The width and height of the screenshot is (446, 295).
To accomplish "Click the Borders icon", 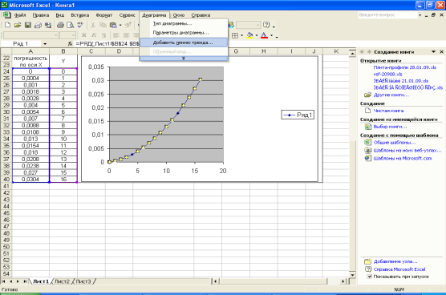I will click(235, 35).
